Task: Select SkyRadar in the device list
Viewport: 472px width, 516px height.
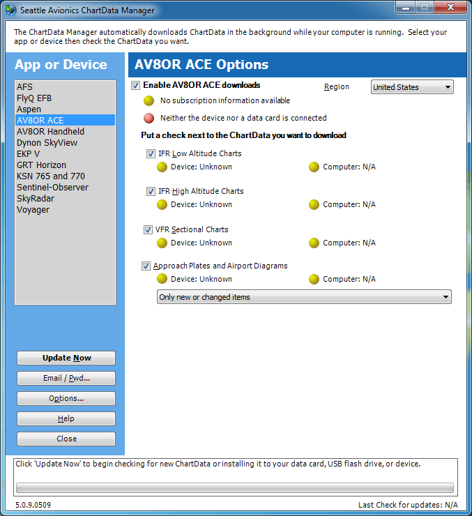Action: [65, 199]
